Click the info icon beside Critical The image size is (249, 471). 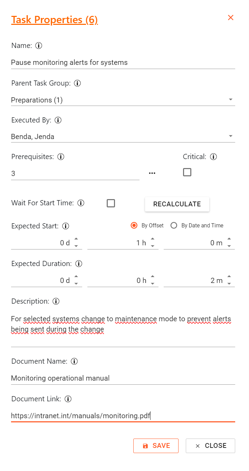[x=213, y=157]
